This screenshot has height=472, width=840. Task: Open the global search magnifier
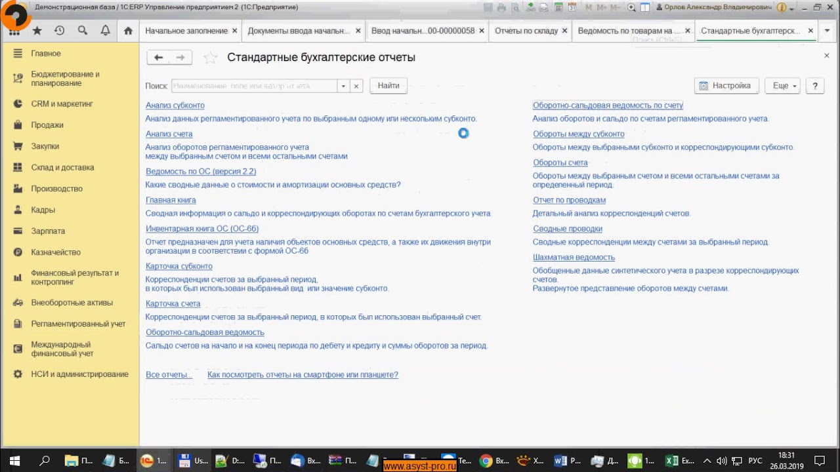pyautogui.click(x=83, y=31)
